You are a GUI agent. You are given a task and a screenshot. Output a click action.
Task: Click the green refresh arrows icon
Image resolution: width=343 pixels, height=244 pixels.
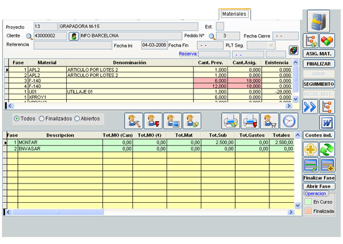(x=327, y=149)
